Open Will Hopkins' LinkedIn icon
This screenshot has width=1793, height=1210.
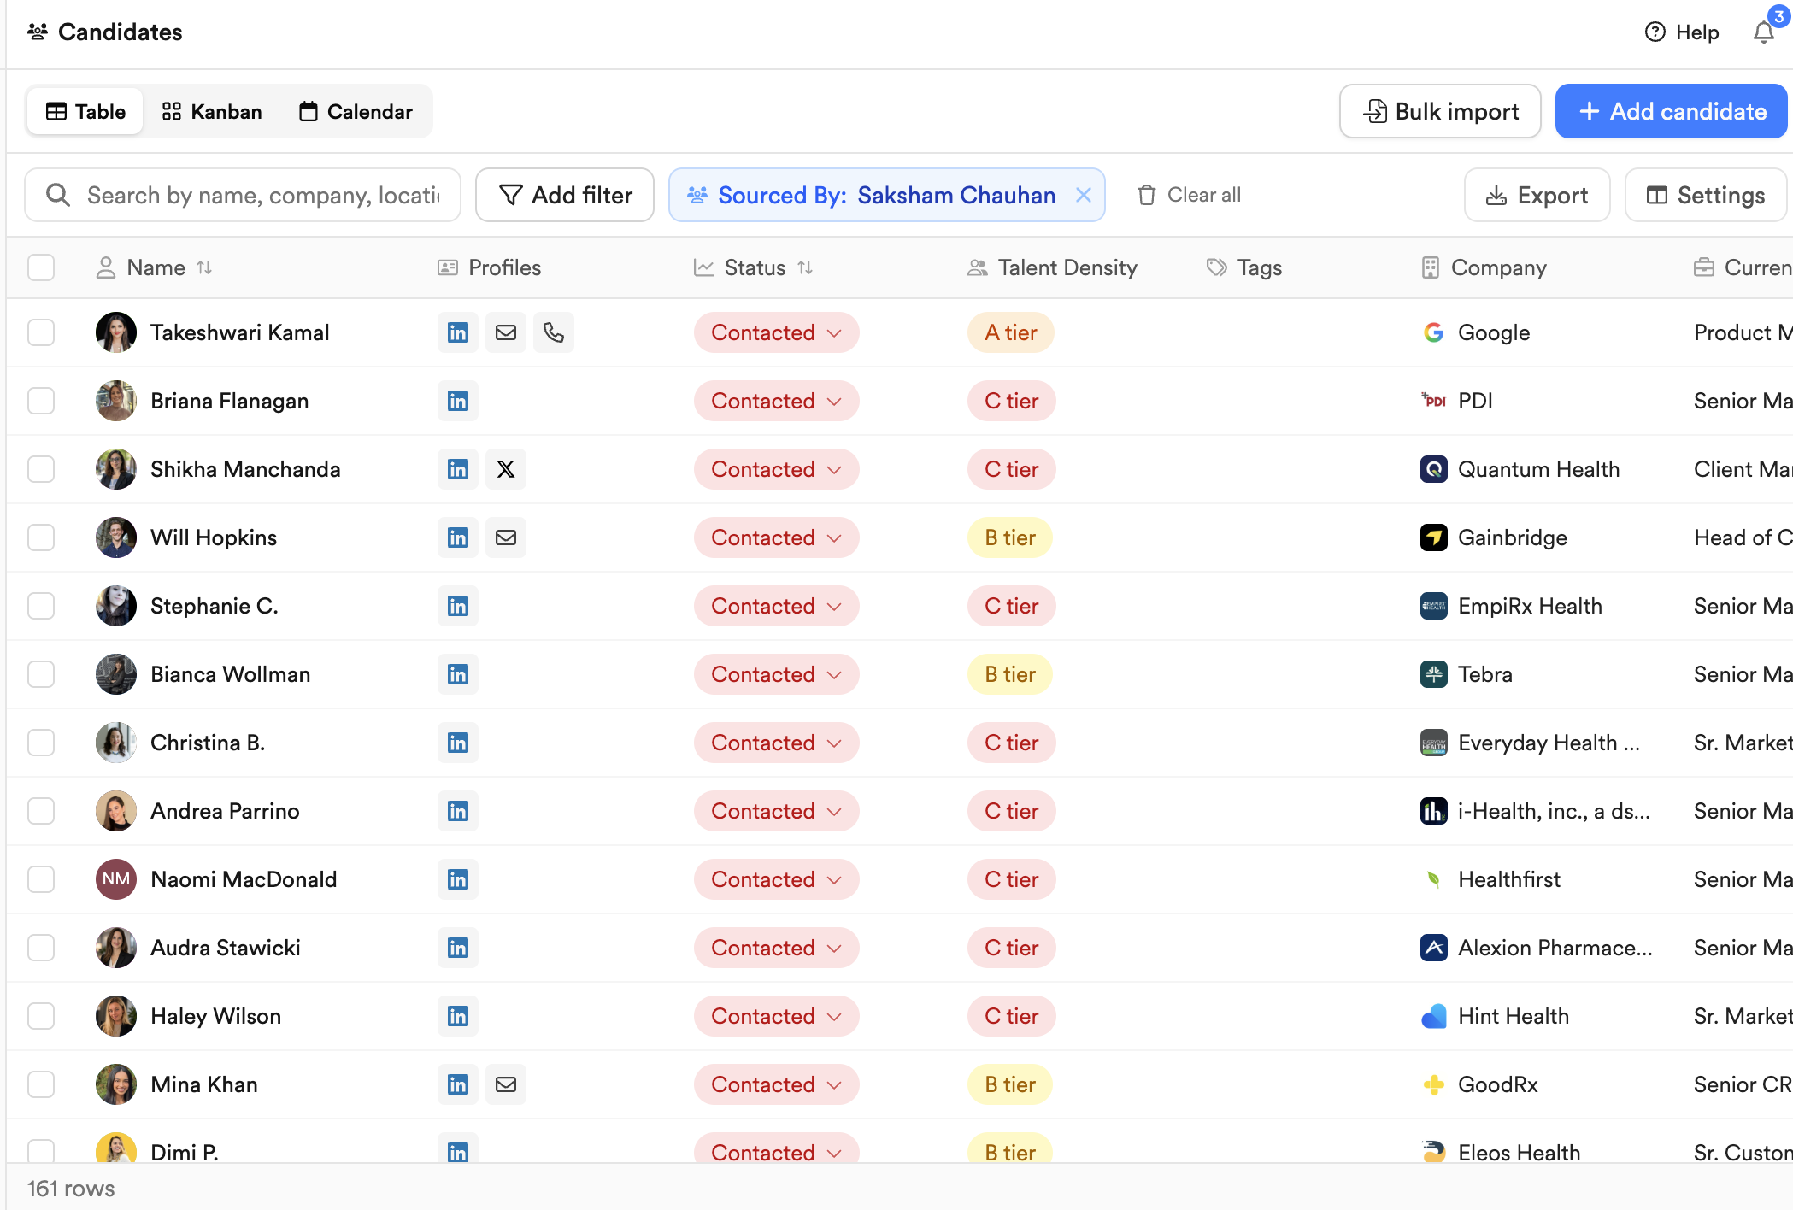pos(458,537)
